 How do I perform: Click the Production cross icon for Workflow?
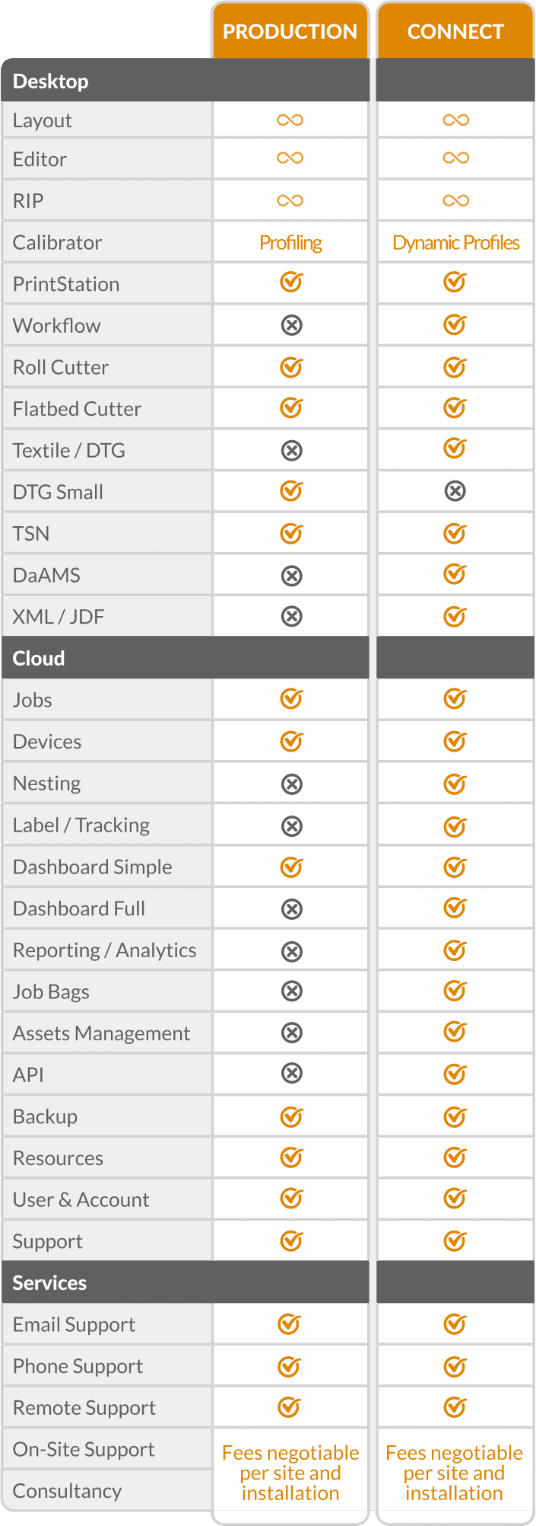point(292,326)
